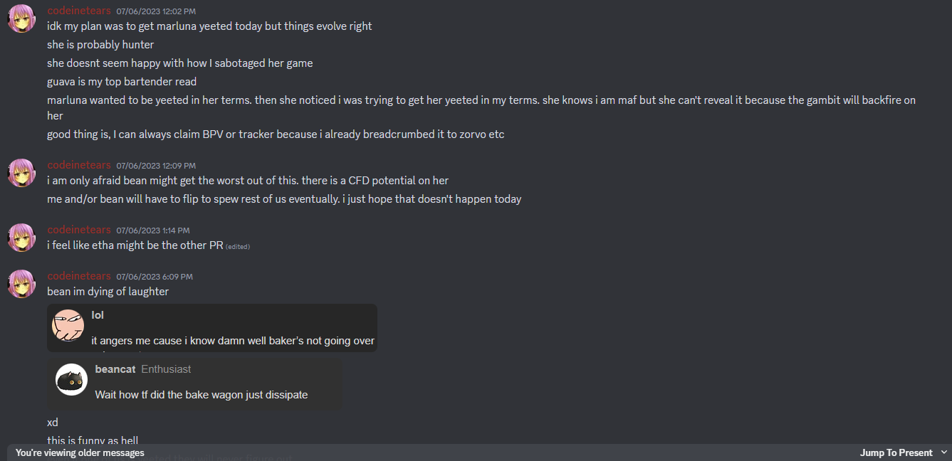Select the "bake wagon just dissipate" quoted embed
Image resolution: width=952 pixels, height=461 pixels.
[194, 383]
